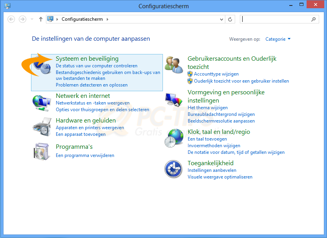Viewport: 327px width, 238px height.
Task: Click the Configuratiescherm window title bar
Action: pos(163,6)
